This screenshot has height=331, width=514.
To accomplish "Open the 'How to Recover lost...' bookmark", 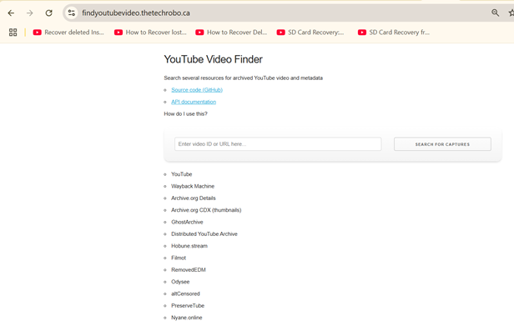I will (150, 32).
